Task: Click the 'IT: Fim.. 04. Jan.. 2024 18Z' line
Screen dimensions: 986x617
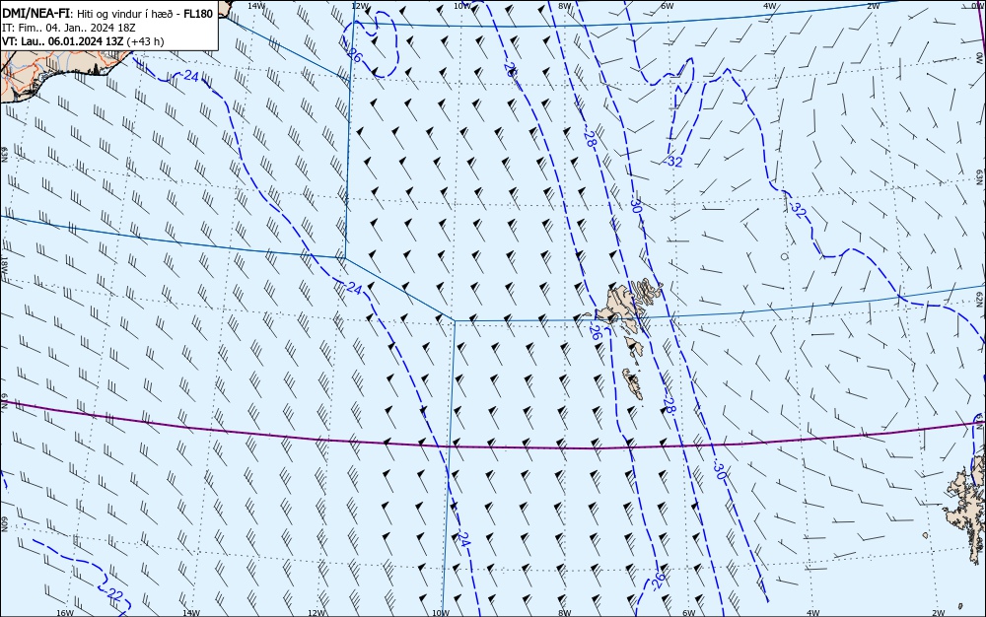Action: [x=69, y=28]
